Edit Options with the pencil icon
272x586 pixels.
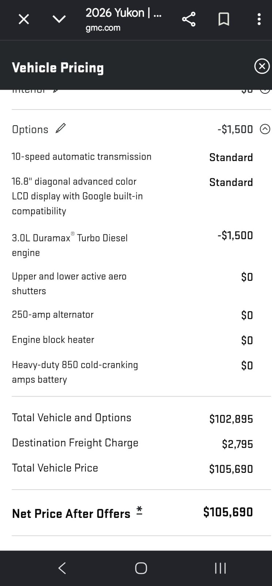point(60,128)
